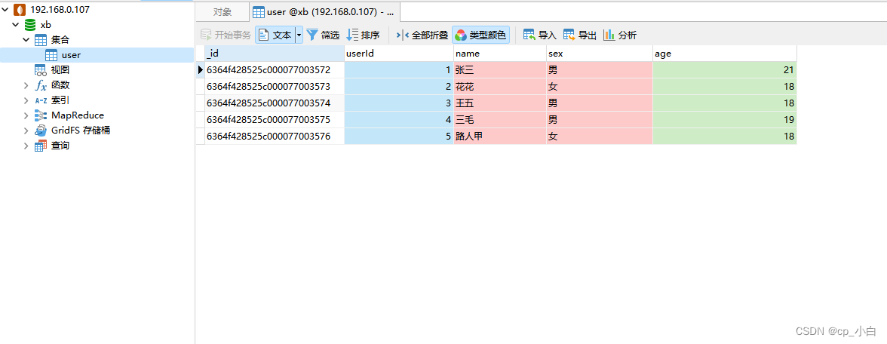Collapse the 集合 collections node
This screenshot has width=887, height=344.
coord(26,39)
